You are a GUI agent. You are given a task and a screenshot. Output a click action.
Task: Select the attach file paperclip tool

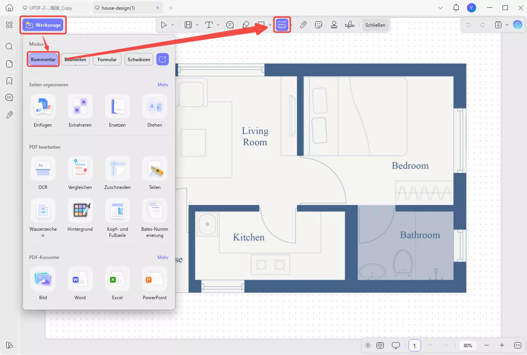[303, 25]
